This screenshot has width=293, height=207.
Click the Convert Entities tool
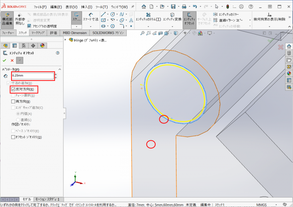pos(172,17)
